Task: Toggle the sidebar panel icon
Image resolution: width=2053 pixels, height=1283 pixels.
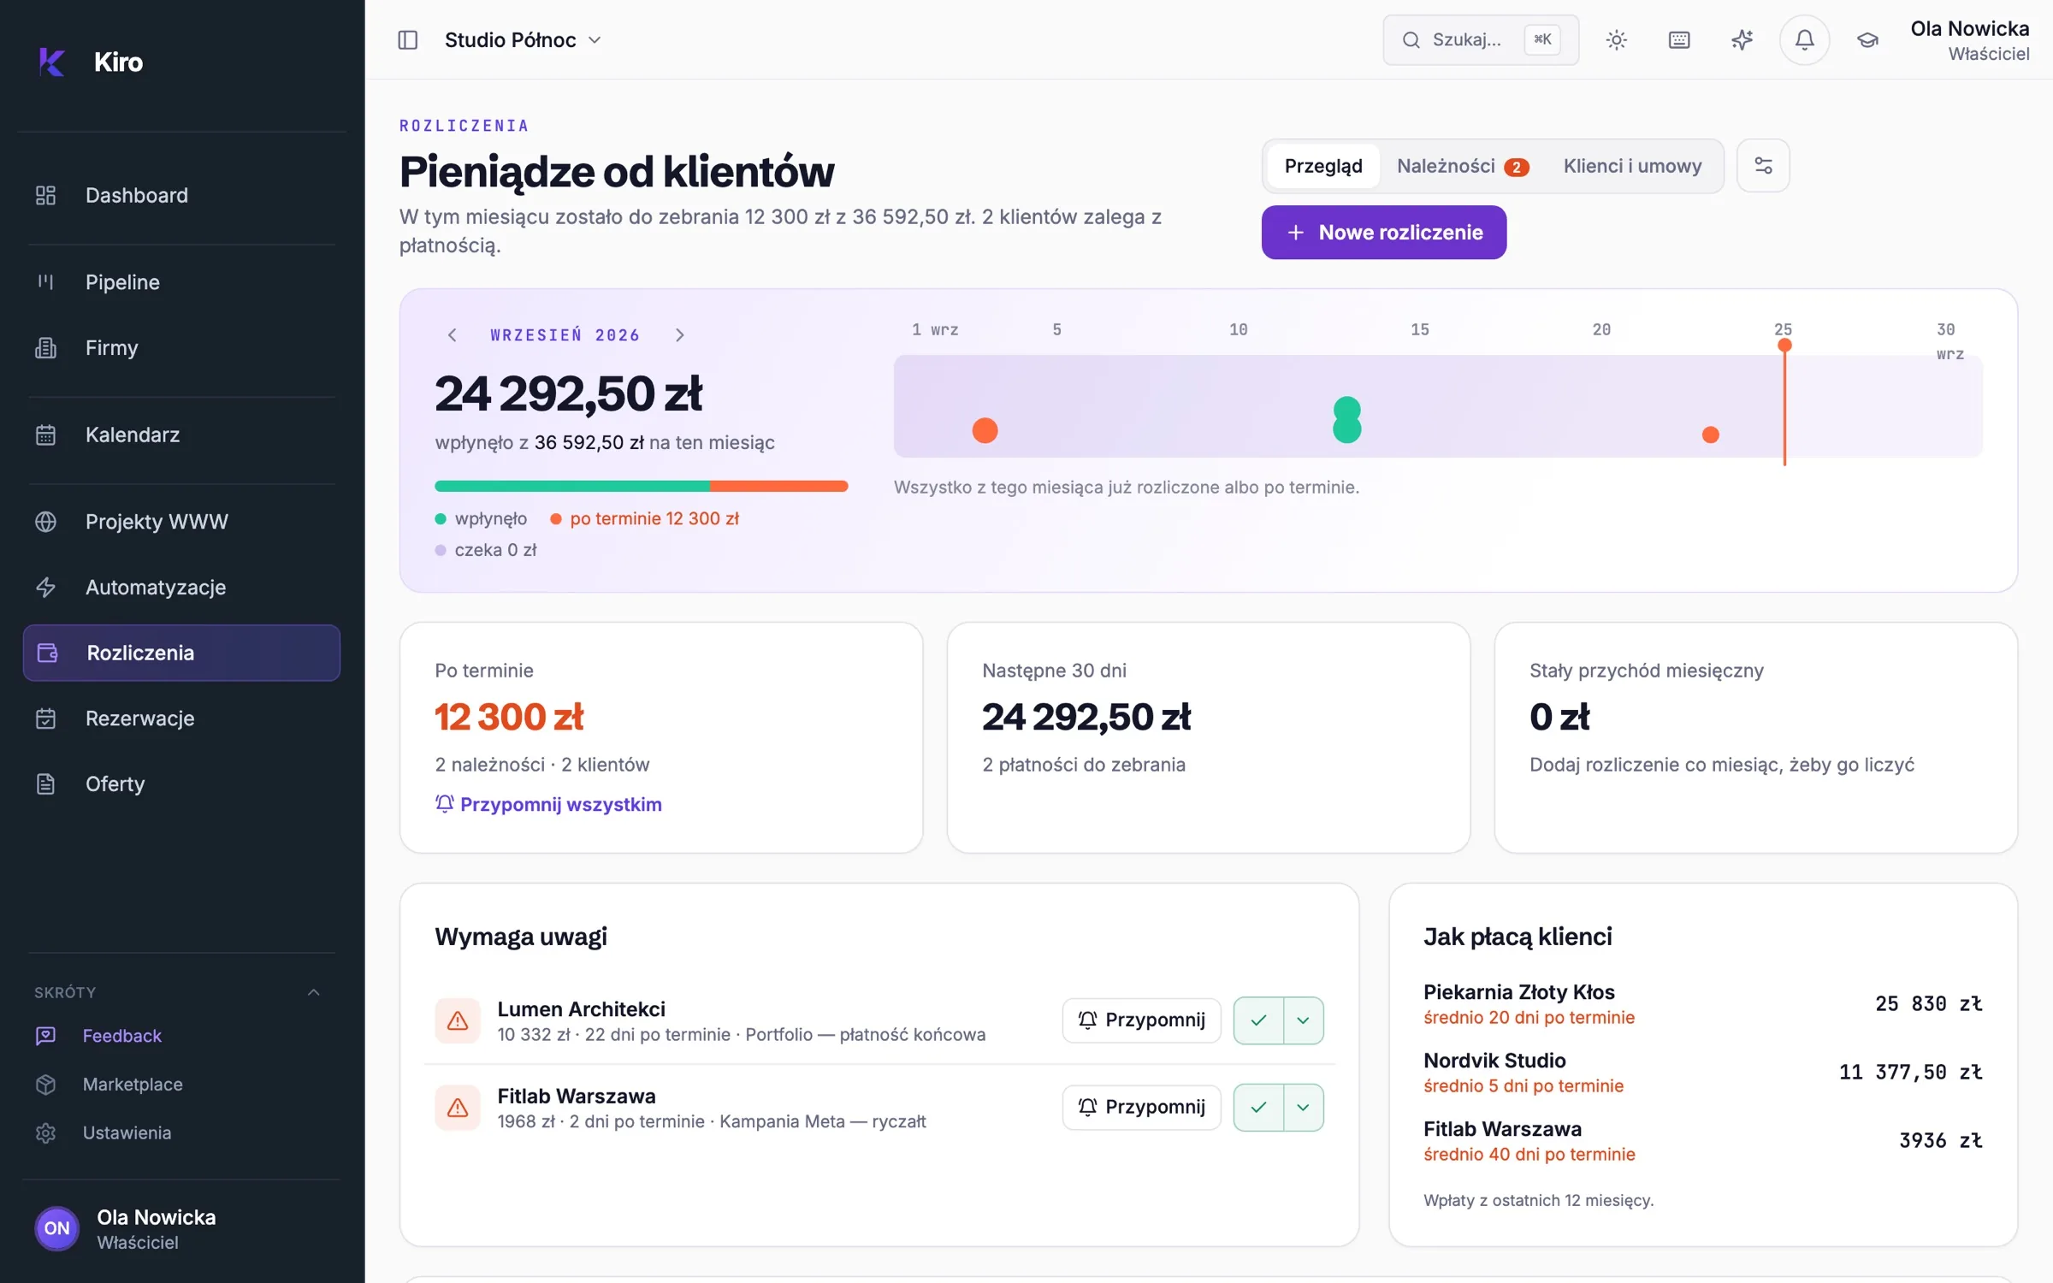Action: click(x=408, y=40)
